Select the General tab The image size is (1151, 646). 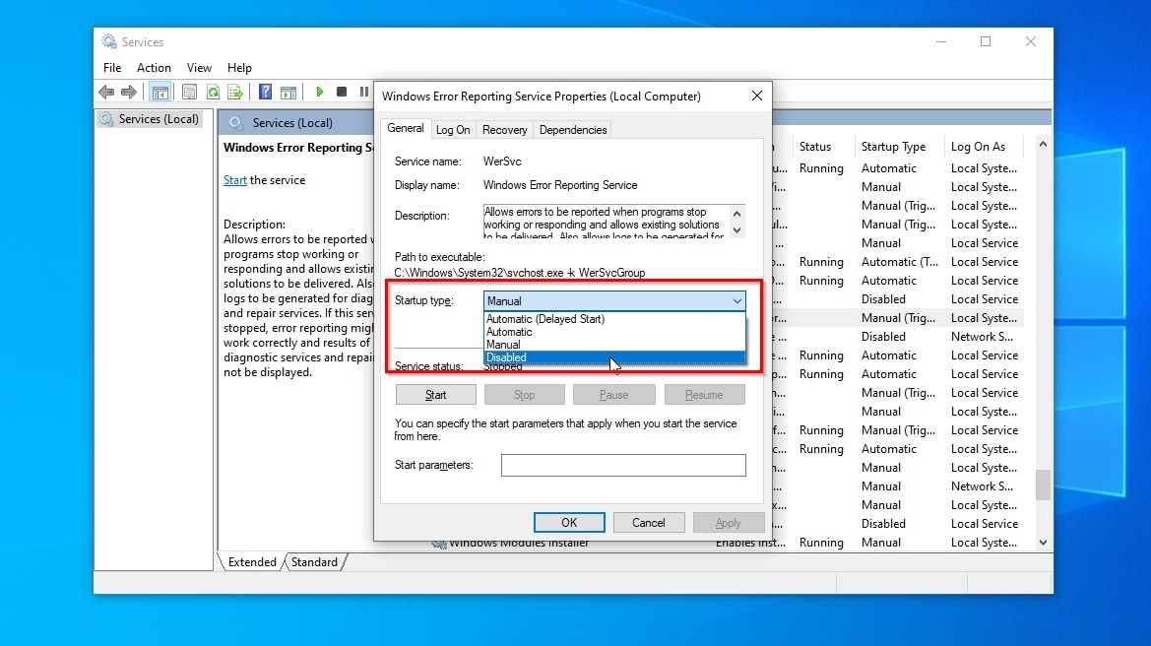click(x=406, y=128)
